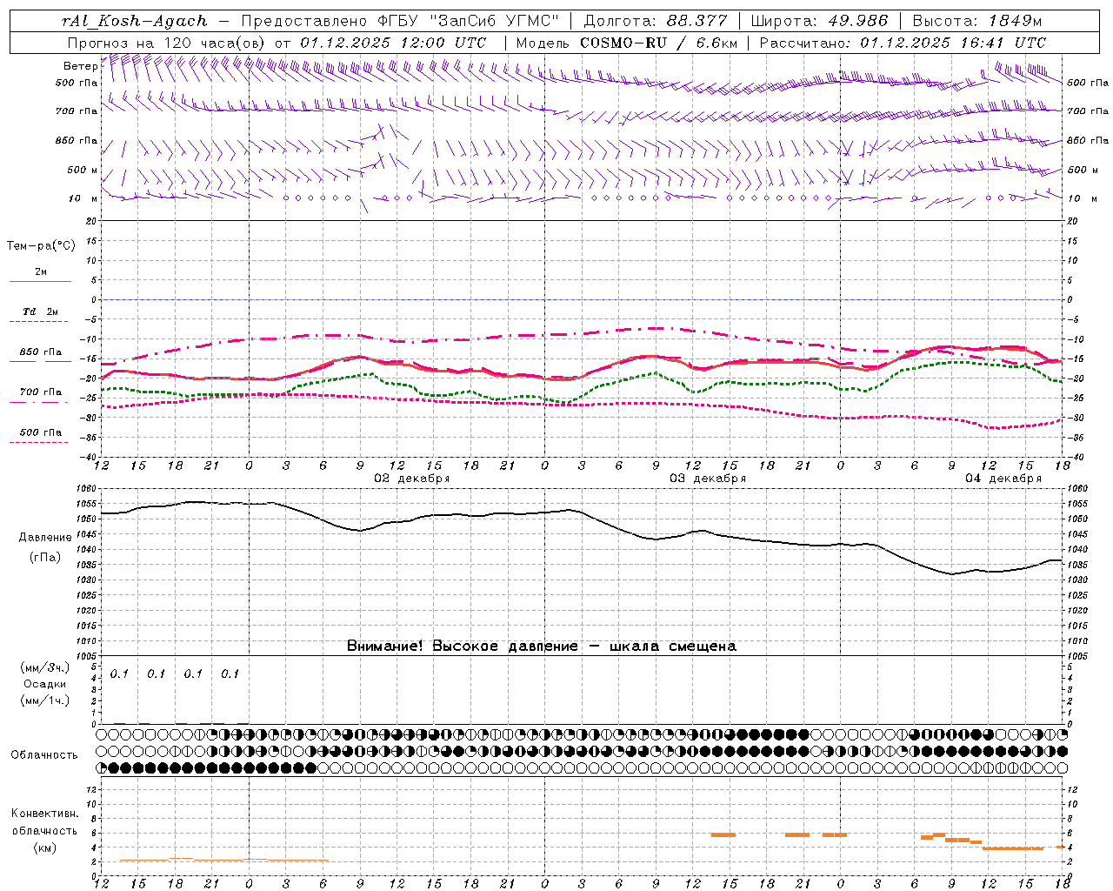The image size is (1113, 891).
Task: Select the latitude value Широта: 49.986
Action: point(819,21)
